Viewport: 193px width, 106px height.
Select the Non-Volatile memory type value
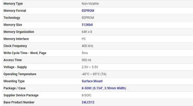[x=90, y=4]
